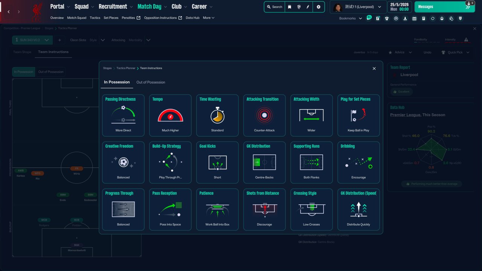Expand the Quick Pick dropdown
This screenshot has width=482, height=271.
click(x=456, y=52)
